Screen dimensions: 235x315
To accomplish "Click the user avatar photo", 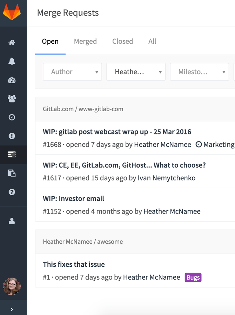I will pyautogui.click(x=12, y=286).
